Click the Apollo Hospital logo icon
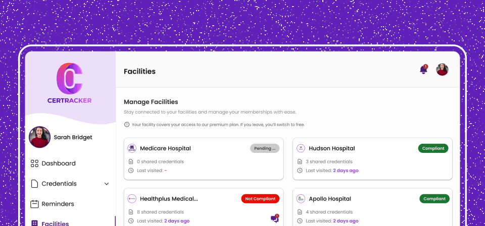Viewport: 485px width, 226px height. 301,199
